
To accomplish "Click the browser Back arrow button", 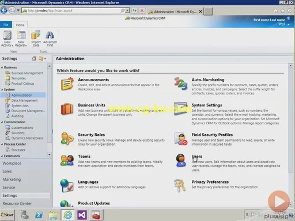I will pos(4,10).
